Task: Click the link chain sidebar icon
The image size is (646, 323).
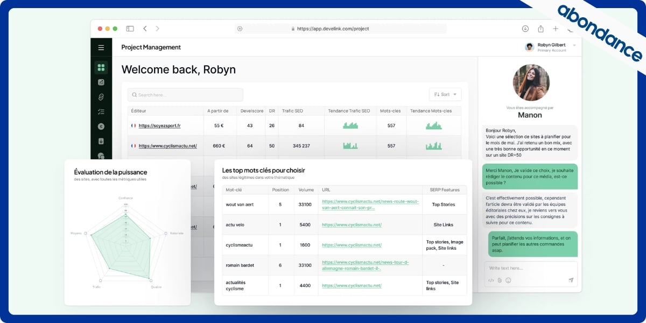Action: click(x=101, y=97)
